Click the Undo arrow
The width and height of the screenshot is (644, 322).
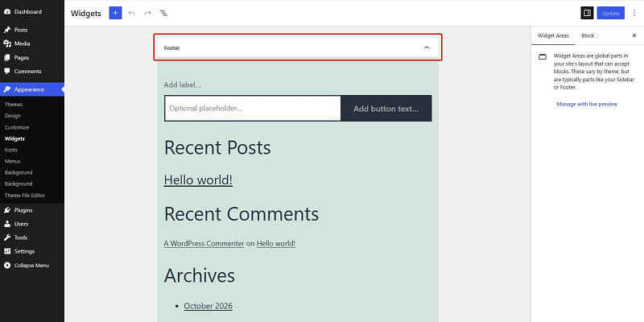coord(131,13)
